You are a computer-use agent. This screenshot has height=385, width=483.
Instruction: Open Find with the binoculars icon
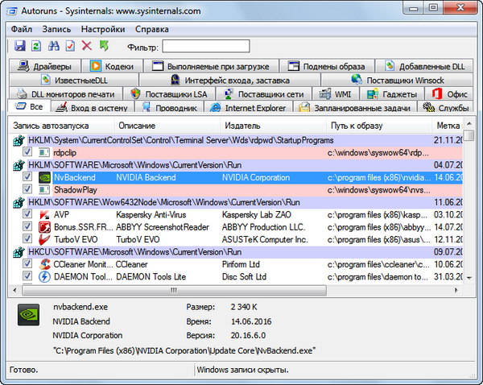click(x=53, y=46)
